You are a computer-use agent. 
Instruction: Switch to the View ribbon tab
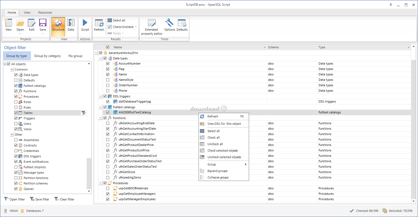click(27, 12)
